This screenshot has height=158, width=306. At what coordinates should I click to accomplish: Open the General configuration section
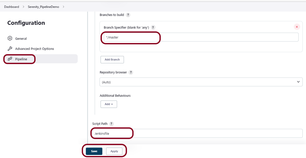[21, 39]
